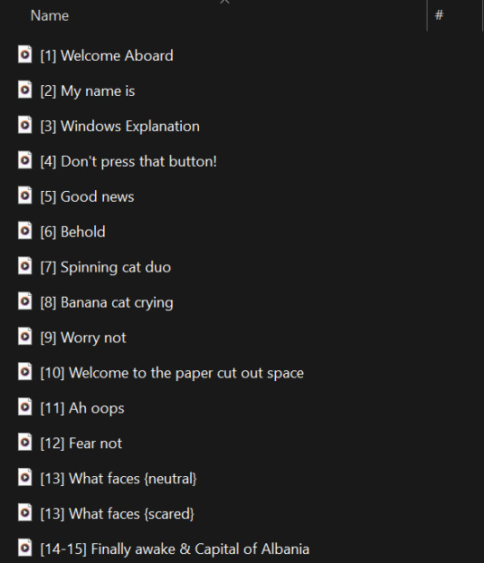Select the icon for Finally awake & Capital of Albania
Screen dimensions: 484x563
[x=25, y=548]
